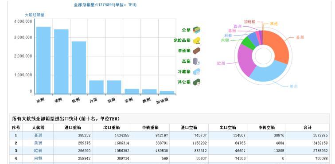Open the 内贸 route link in table
This screenshot has width=335, height=164.
point(38,158)
